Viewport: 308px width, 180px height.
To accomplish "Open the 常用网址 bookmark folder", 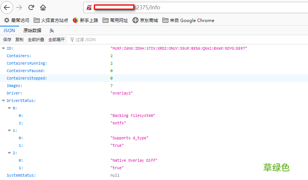I will coord(115,21).
